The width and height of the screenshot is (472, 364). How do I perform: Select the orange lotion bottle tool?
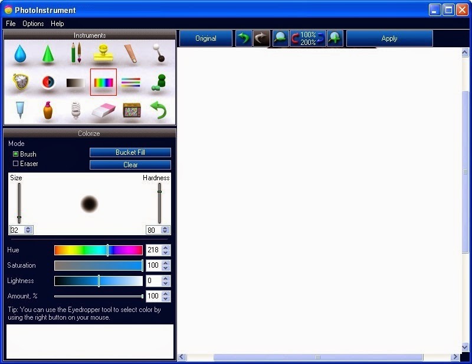point(48,110)
